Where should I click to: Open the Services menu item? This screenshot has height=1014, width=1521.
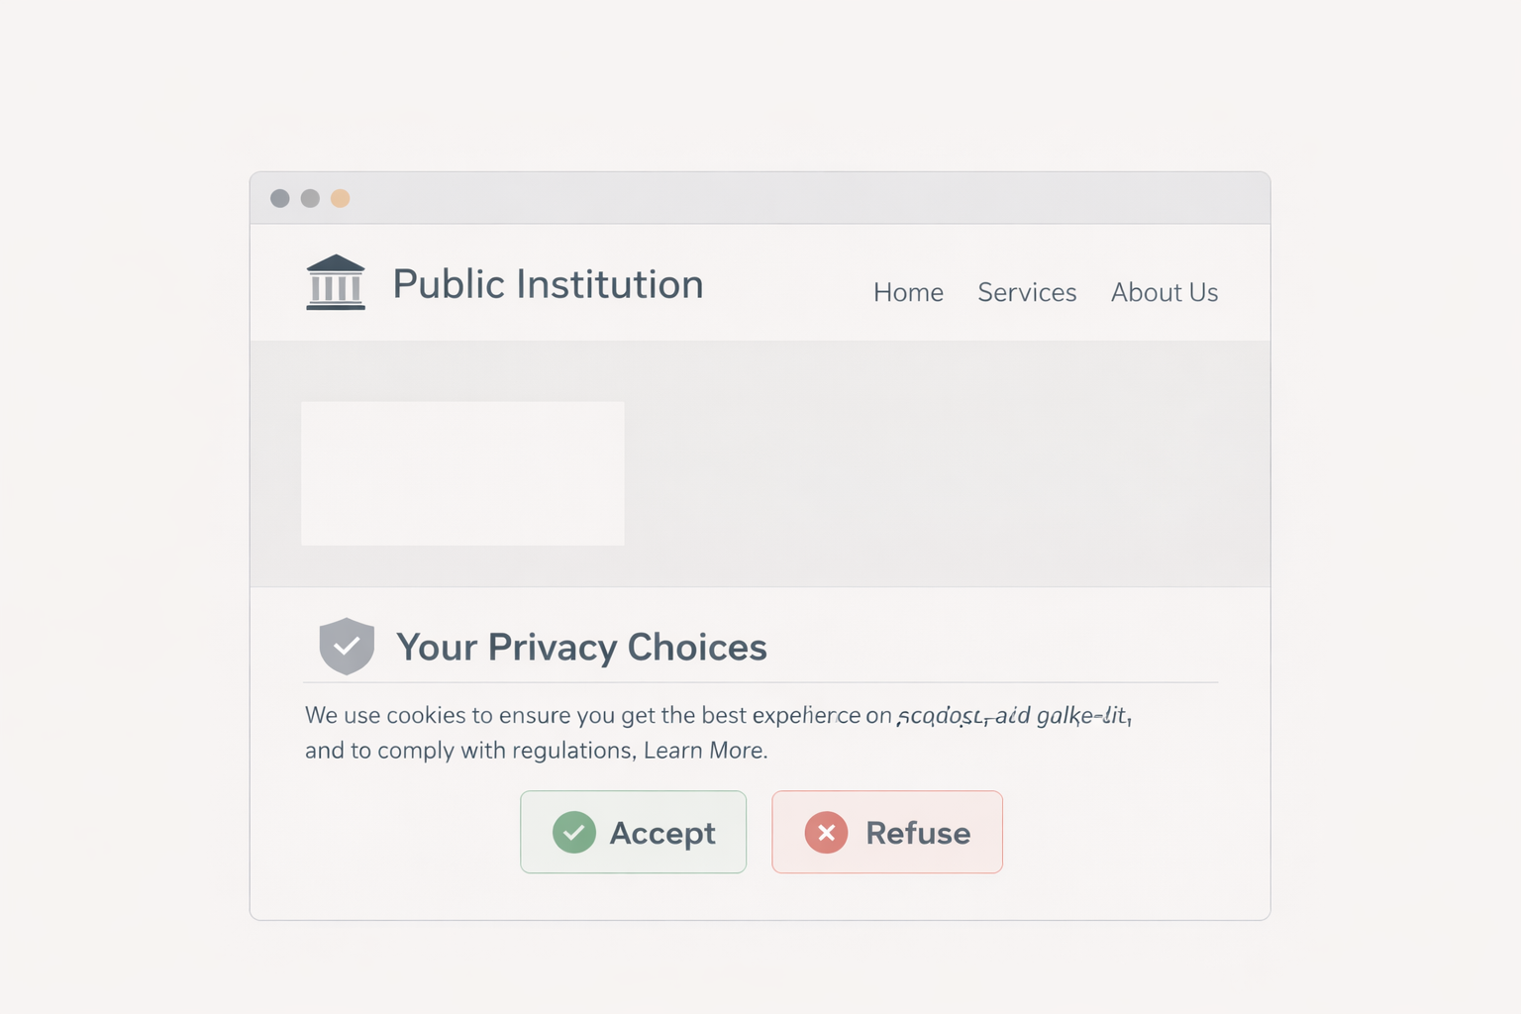coord(1027,292)
